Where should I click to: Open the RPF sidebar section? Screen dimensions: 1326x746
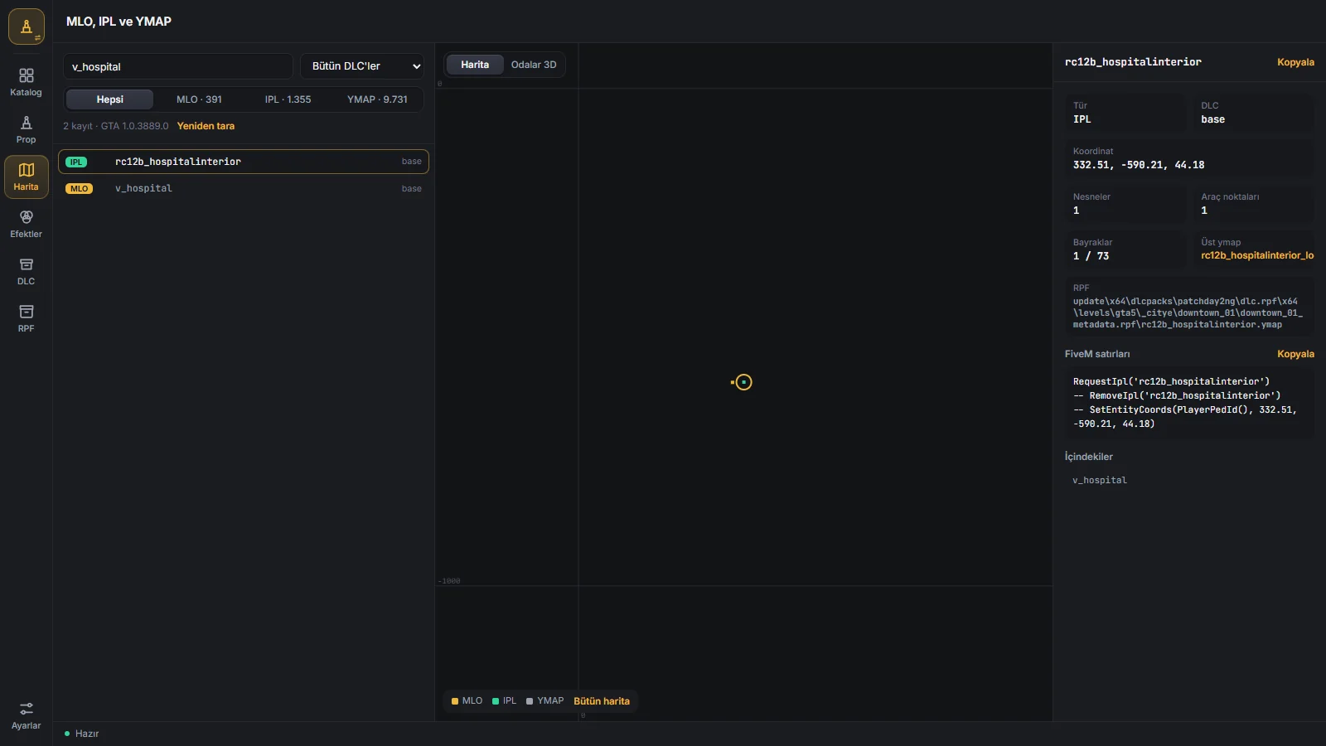coord(26,318)
